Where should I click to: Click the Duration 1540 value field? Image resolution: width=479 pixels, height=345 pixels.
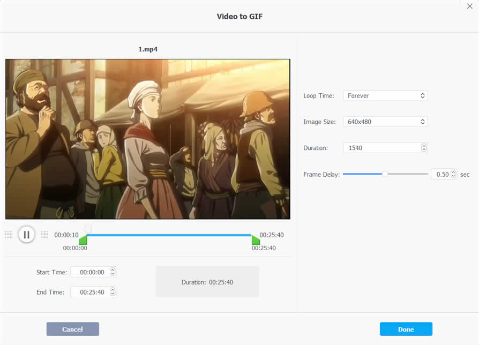pos(380,148)
